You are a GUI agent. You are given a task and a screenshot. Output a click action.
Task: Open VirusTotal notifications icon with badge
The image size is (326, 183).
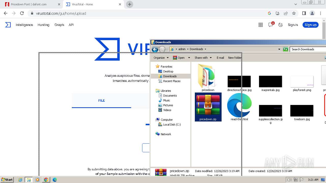tap(271, 25)
